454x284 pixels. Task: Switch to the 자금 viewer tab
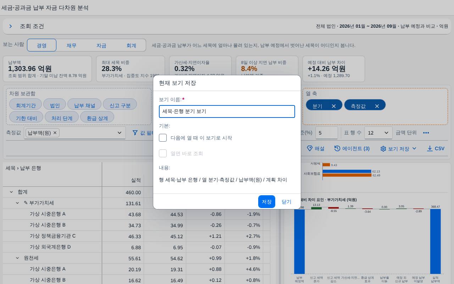pyautogui.click(x=101, y=45)
